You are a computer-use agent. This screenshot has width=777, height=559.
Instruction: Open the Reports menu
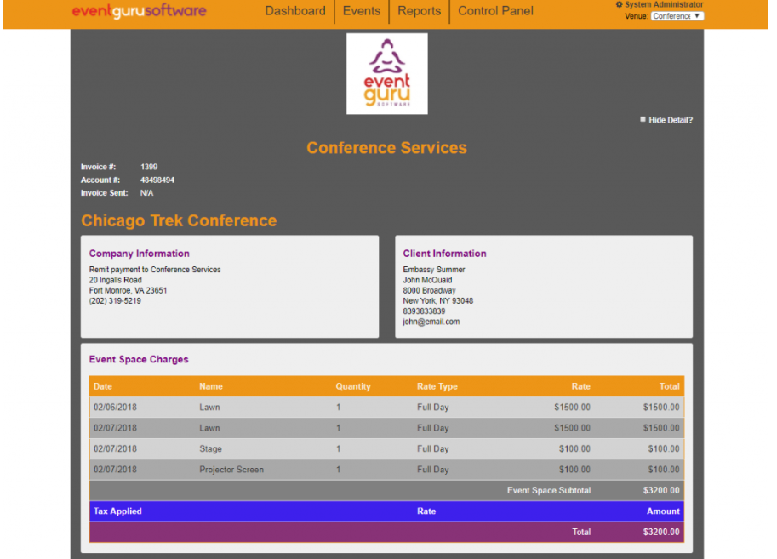point(420,11)
